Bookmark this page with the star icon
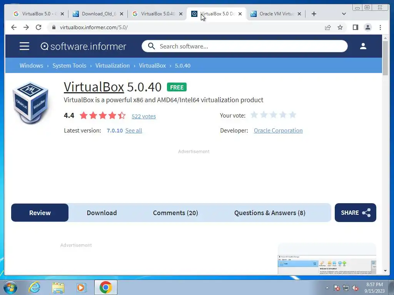This screenshot has width=394, height=295. coord(340,27)
